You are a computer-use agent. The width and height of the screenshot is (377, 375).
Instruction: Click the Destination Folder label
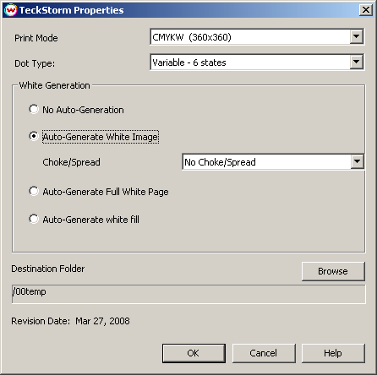point(48,269)
